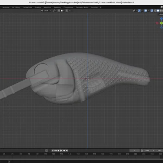Switch to wireframe viewport shading
Image resolution: width=163 pixels, height=163 pixels.
point(155,11)
